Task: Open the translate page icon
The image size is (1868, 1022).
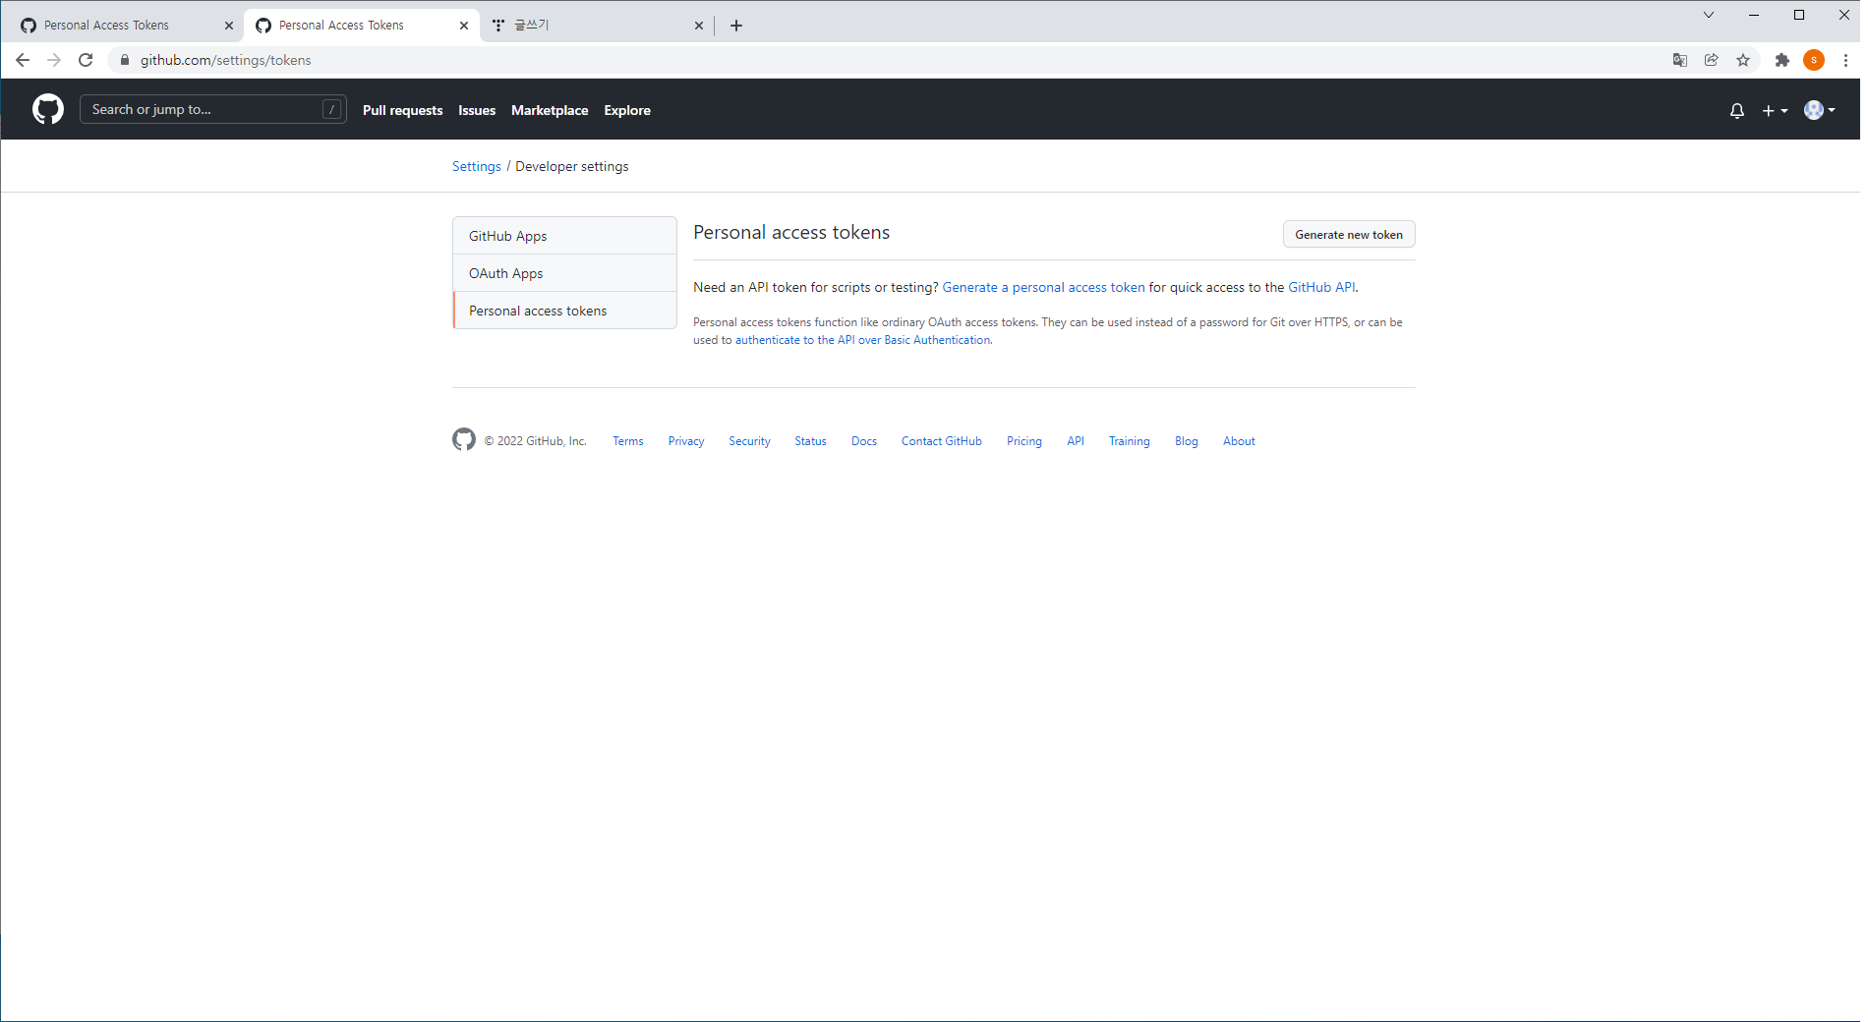Action: point(1680,60)
